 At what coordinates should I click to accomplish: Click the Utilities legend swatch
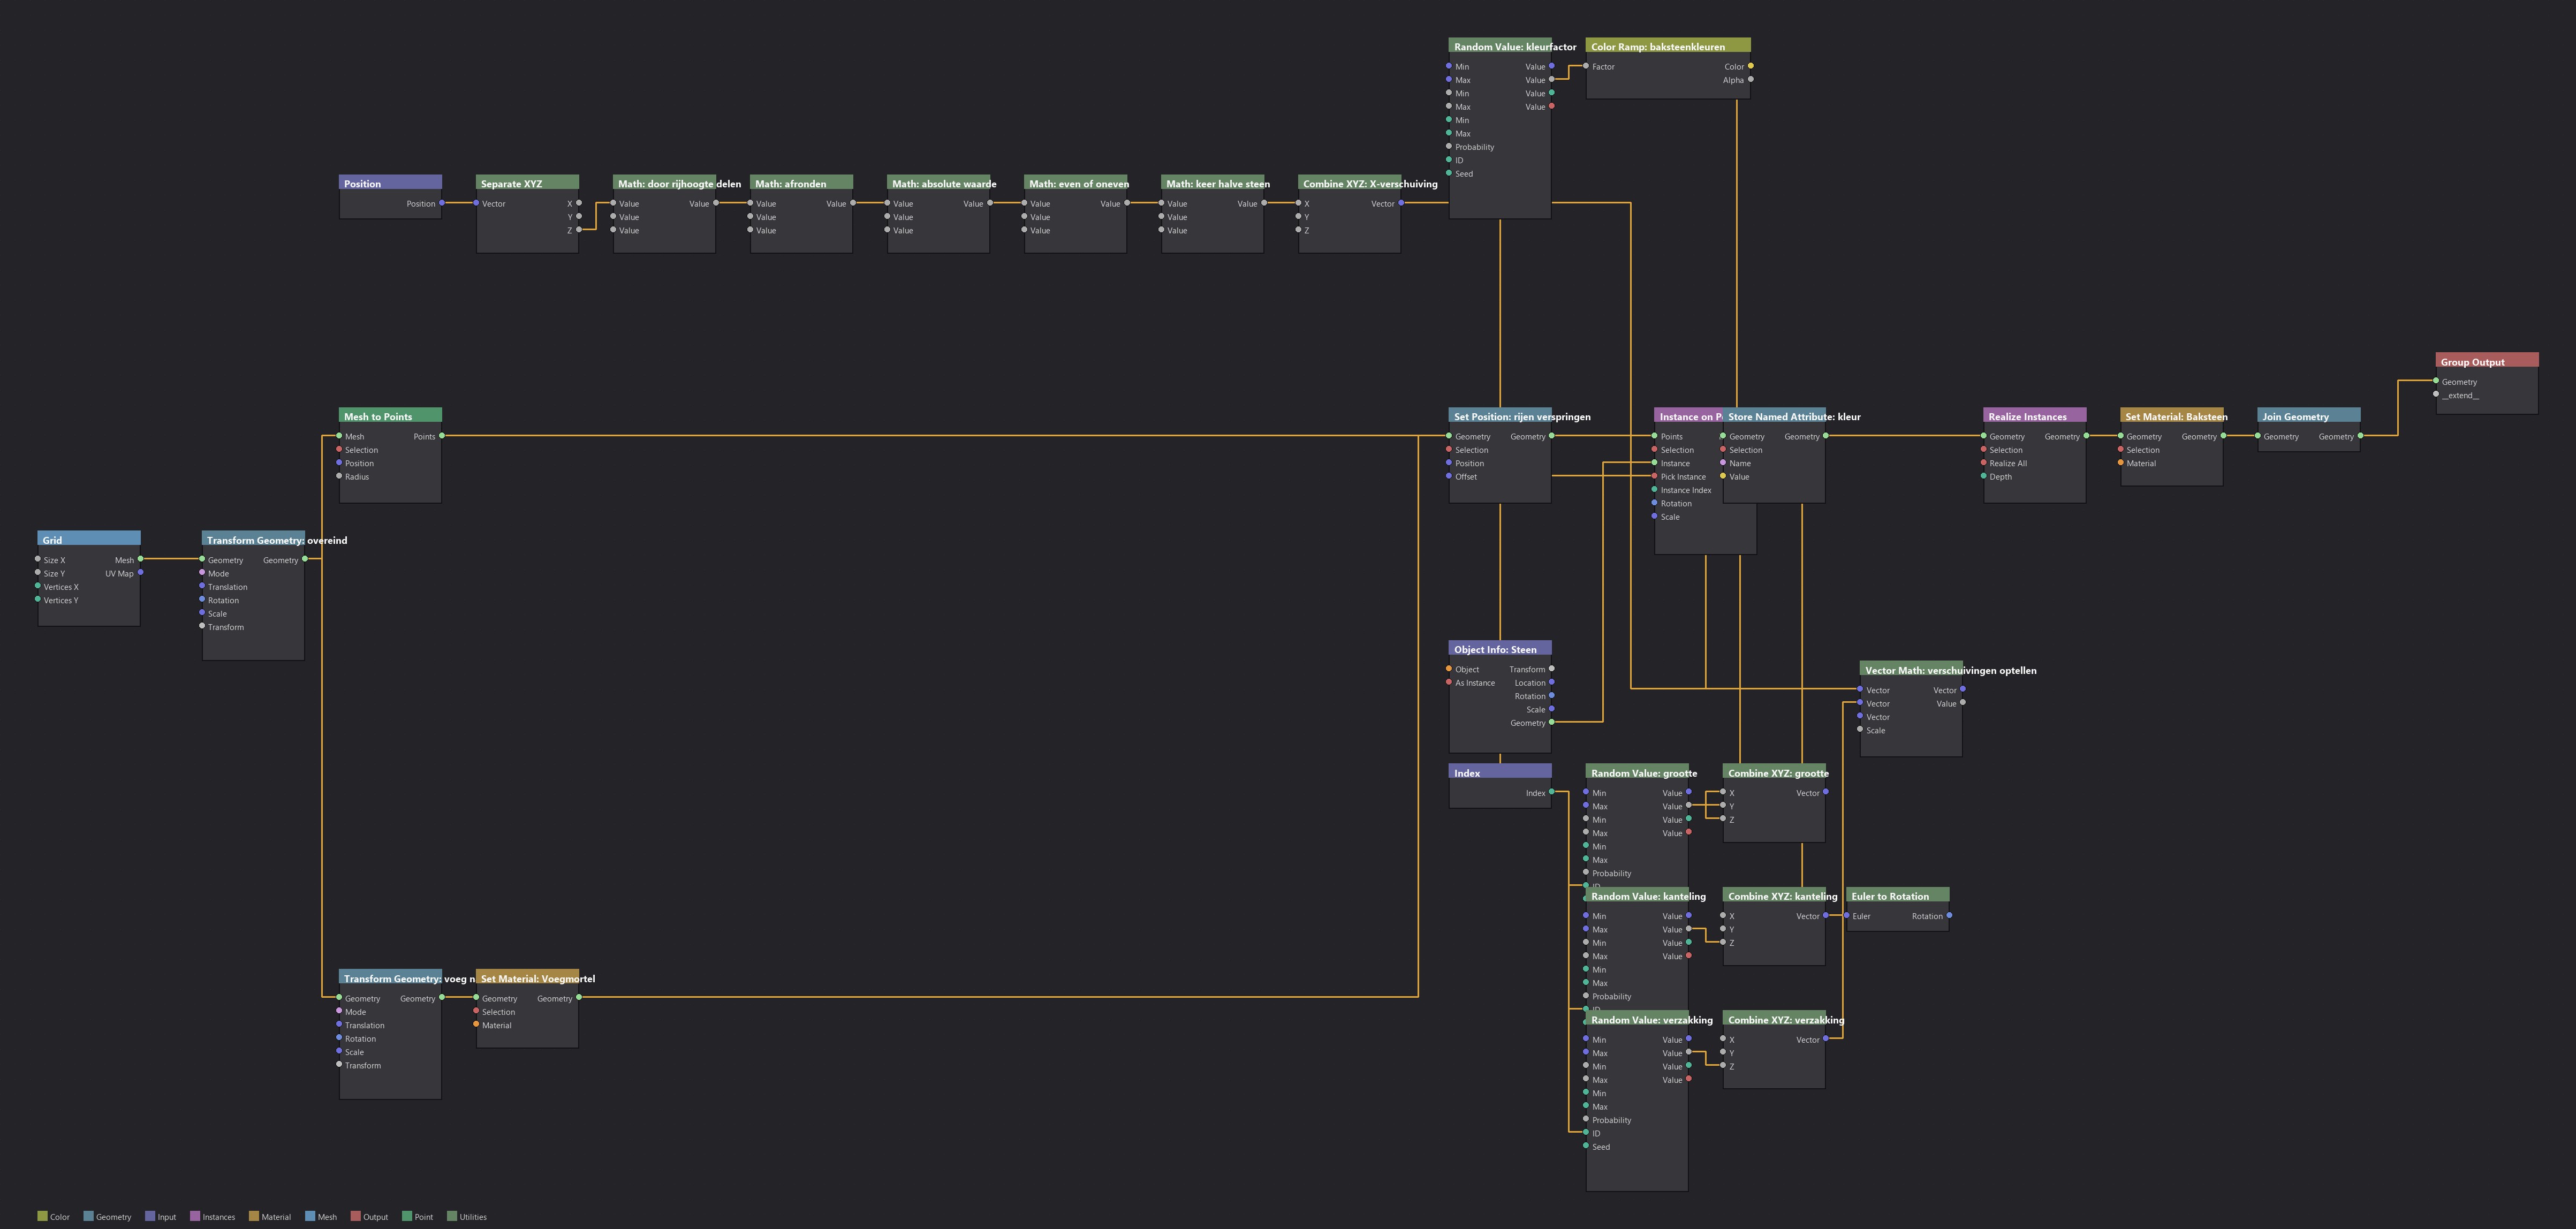[452, 1216]
